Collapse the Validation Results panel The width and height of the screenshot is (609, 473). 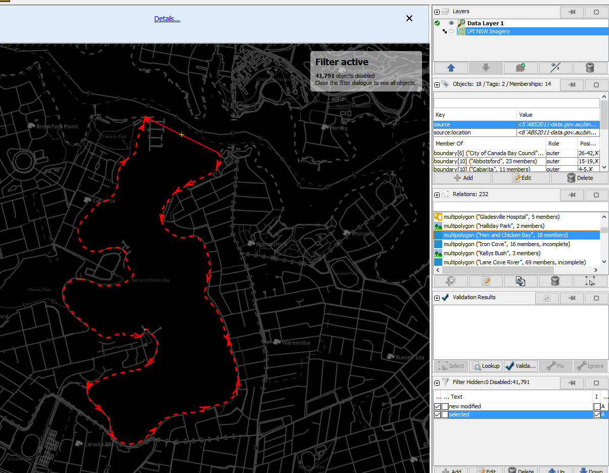coord(437,298)
